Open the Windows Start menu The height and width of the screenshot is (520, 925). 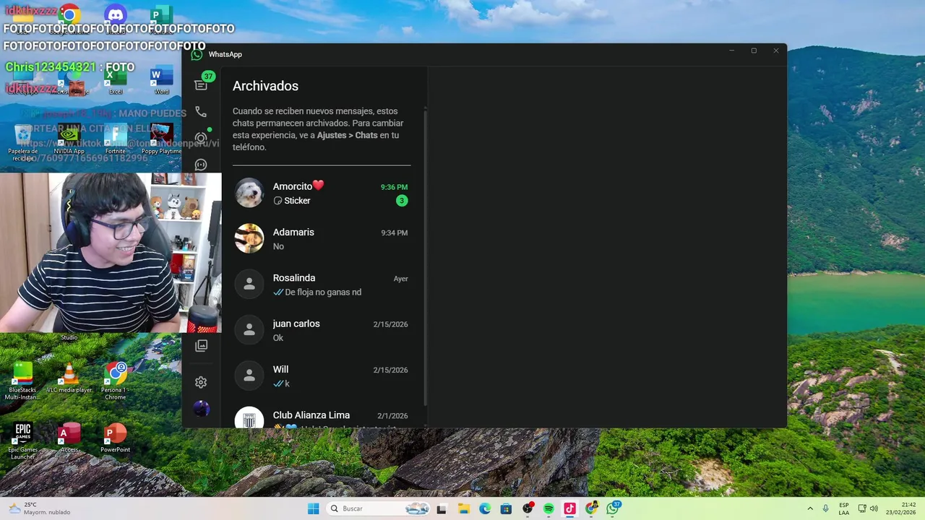pos(313,508)
